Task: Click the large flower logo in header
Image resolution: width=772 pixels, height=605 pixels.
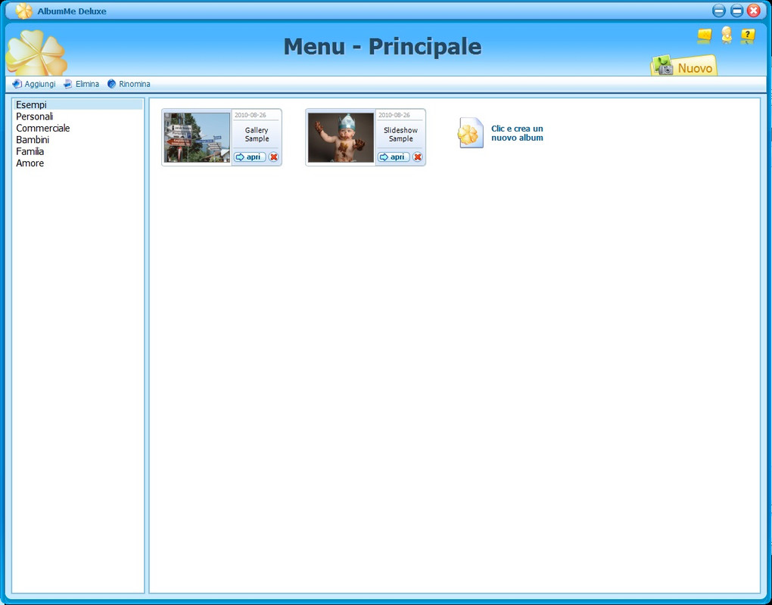Action: point(36,53)
